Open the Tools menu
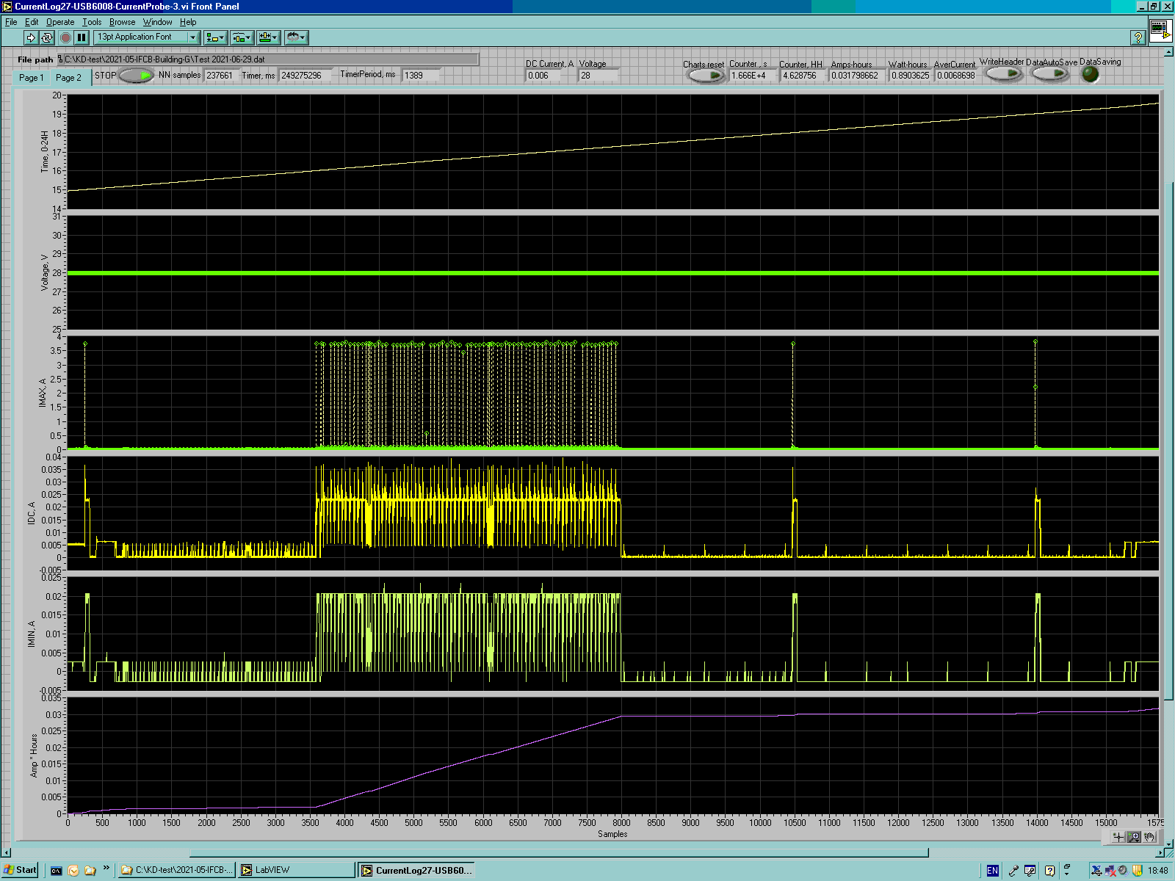 [92, 22]
